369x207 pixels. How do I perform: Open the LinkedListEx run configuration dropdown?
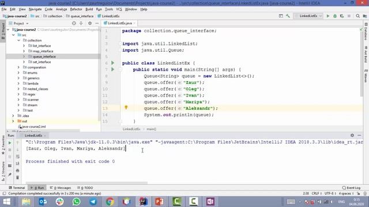pos(308,16)
